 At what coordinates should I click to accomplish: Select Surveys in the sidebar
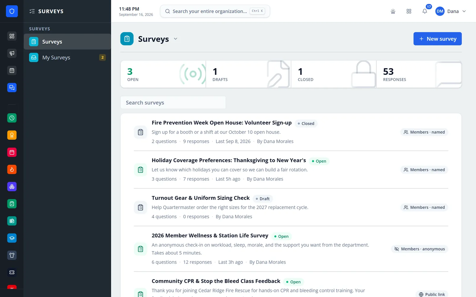click(x=67, y=42)
